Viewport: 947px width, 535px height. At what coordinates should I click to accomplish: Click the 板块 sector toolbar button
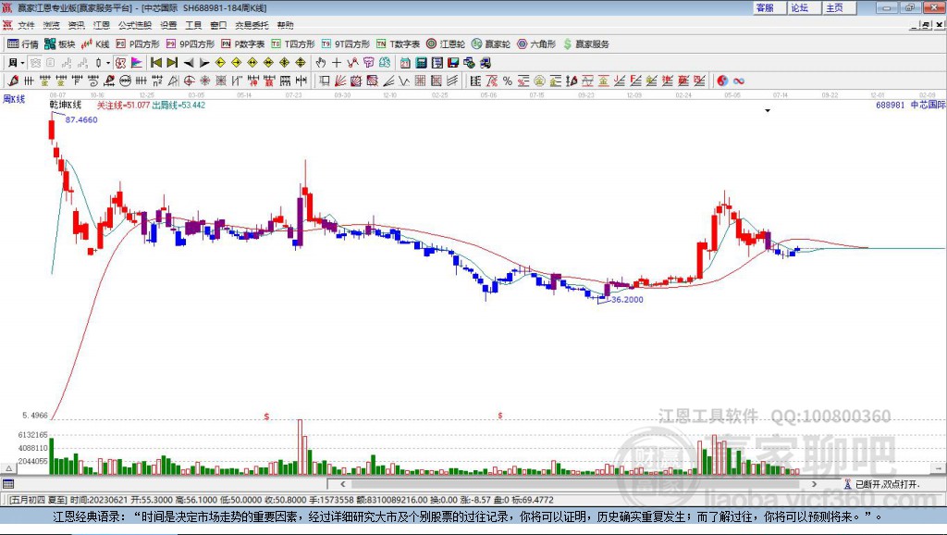(x=60, y=44)
